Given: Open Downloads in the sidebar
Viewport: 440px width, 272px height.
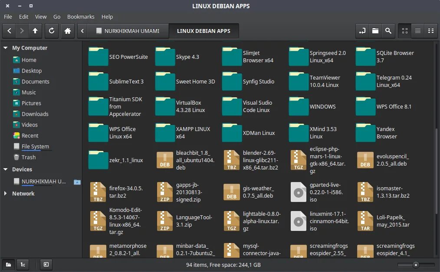Looking at the screenshot, I should click(x=35, y=114).
